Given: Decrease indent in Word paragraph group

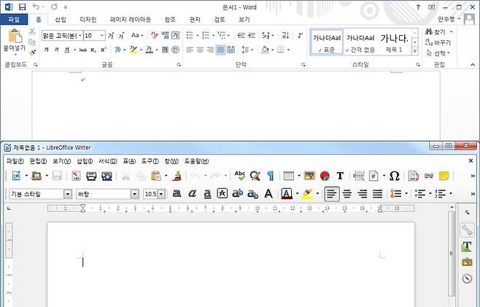Looking at the screenshot, I should click(241, 36).
